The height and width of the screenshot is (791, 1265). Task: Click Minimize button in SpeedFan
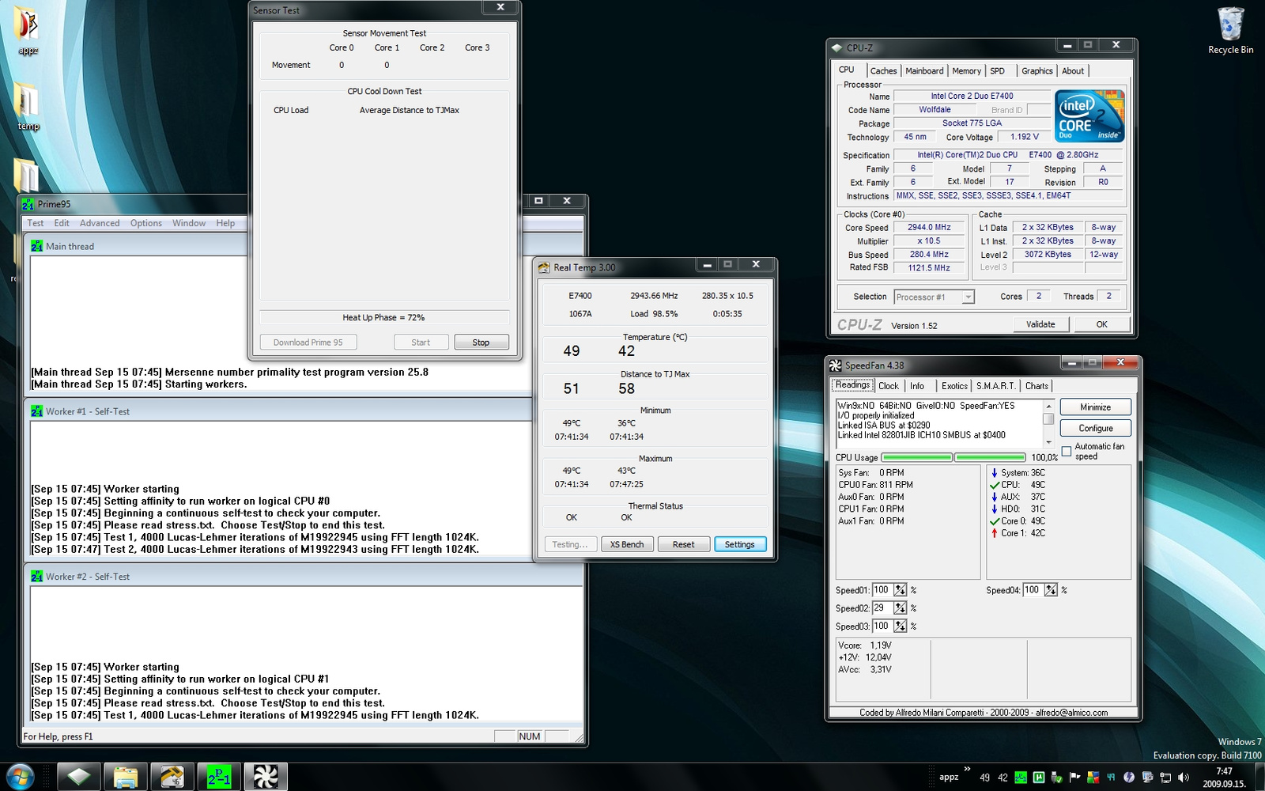point(1095,407)
